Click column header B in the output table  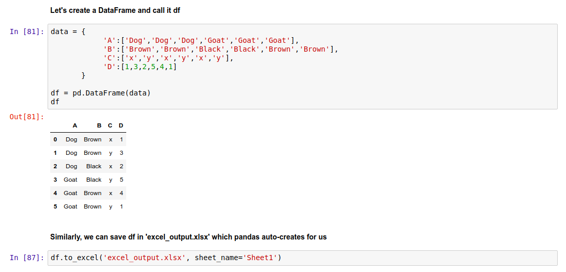(99, 125)
